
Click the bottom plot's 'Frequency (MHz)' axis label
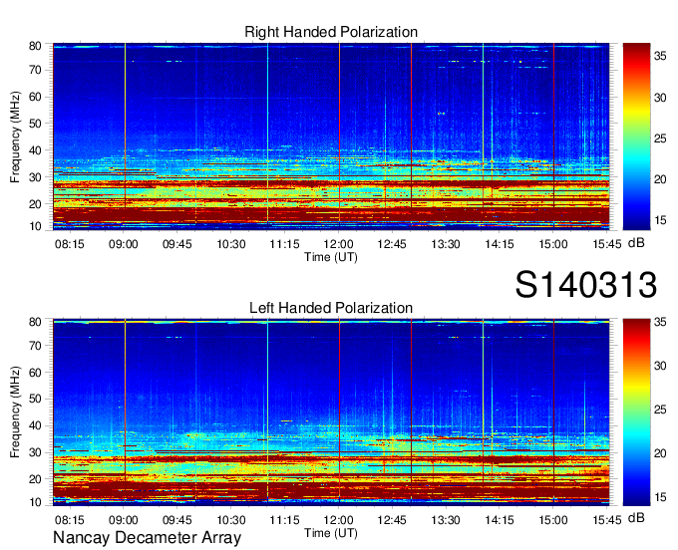15,412
